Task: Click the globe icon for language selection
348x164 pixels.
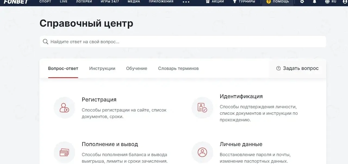Action: (327, 2)
